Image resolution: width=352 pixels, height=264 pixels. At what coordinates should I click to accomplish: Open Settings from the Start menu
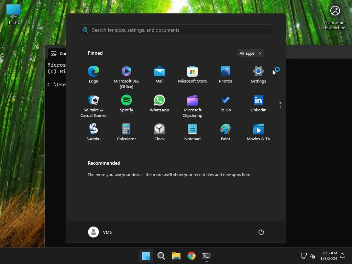point(258,75)
